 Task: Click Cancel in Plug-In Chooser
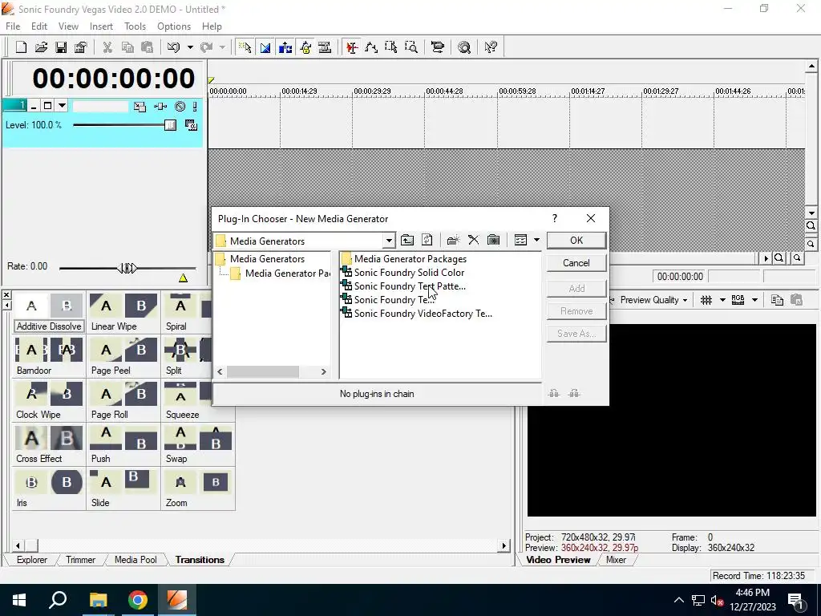point(576,263)
